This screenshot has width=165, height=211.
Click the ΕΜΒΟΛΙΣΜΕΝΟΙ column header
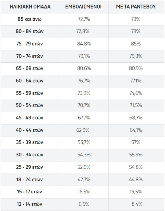(83, 7)
